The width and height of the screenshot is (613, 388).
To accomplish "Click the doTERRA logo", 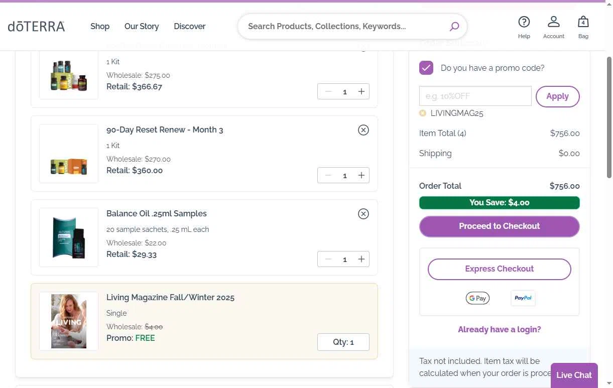I will pyautogui.click(x=36, y=26).
